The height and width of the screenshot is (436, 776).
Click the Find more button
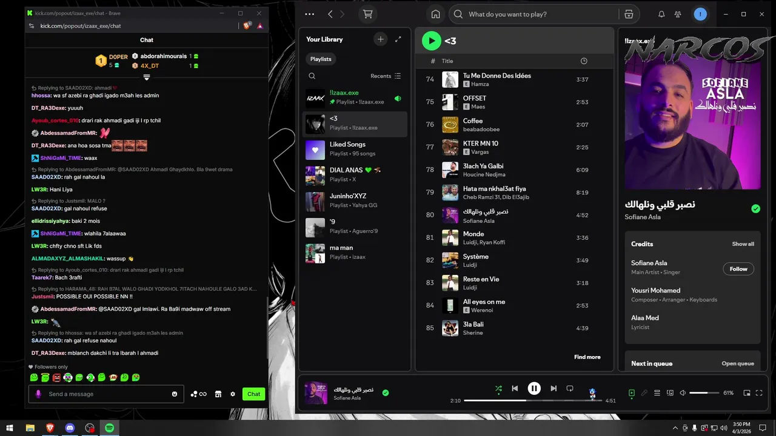[x=587, y=357]
